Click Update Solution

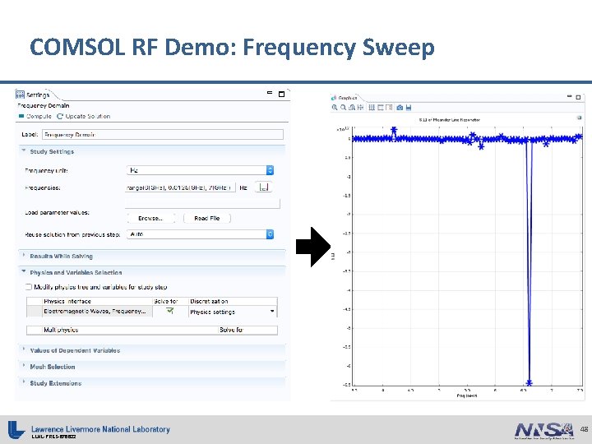(x=84, y=116)
